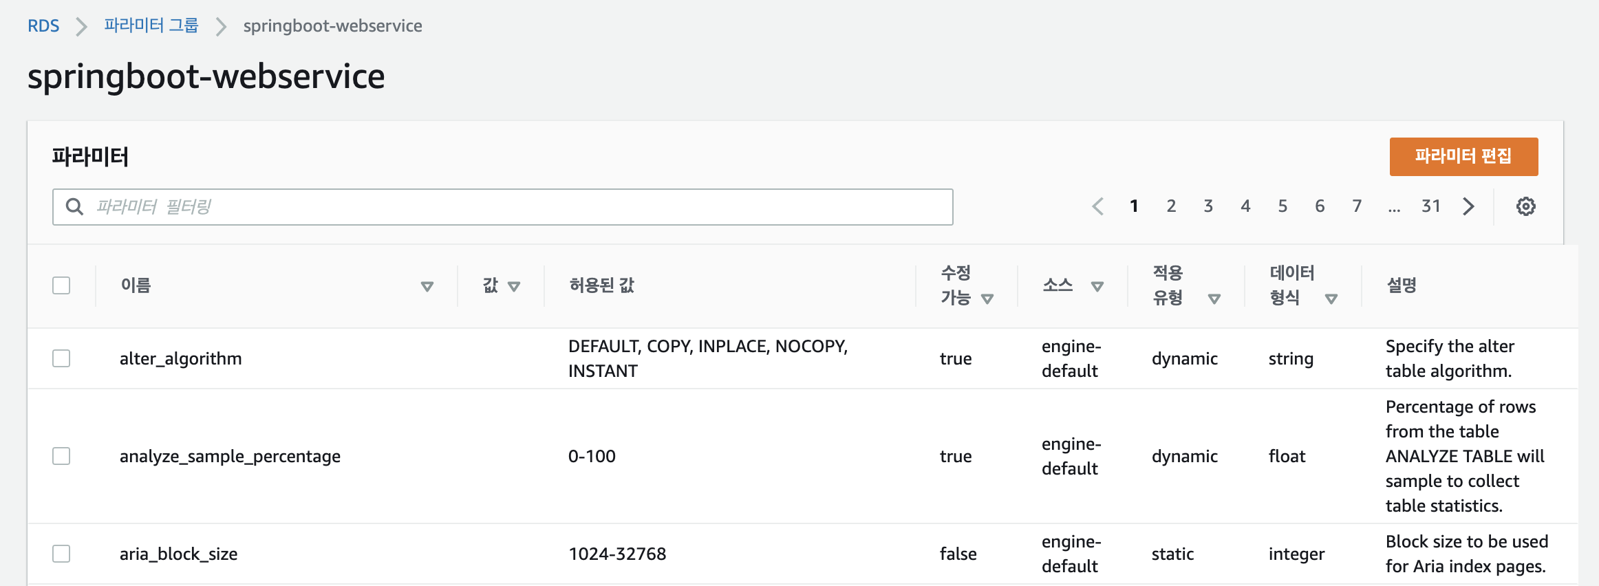Check the aria_block_size row checkbox
Image resolution: width=1599 pixels, height=586 pixels.
(61, 554)
